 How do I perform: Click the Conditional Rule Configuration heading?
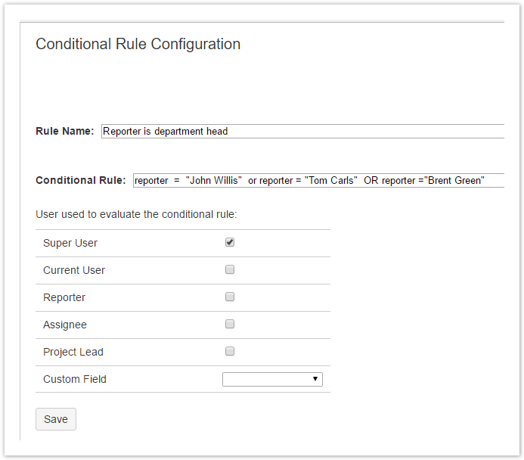pyautogui.click(x=138, y=44)
